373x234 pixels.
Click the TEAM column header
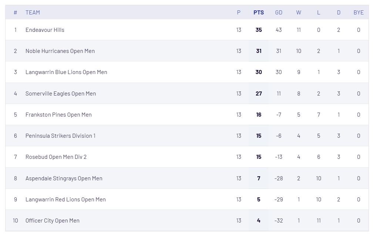(33, 12)
